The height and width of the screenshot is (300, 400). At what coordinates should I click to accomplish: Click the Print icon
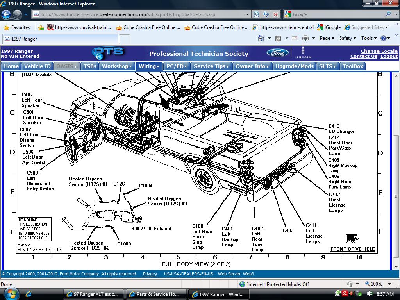(305, 38)
